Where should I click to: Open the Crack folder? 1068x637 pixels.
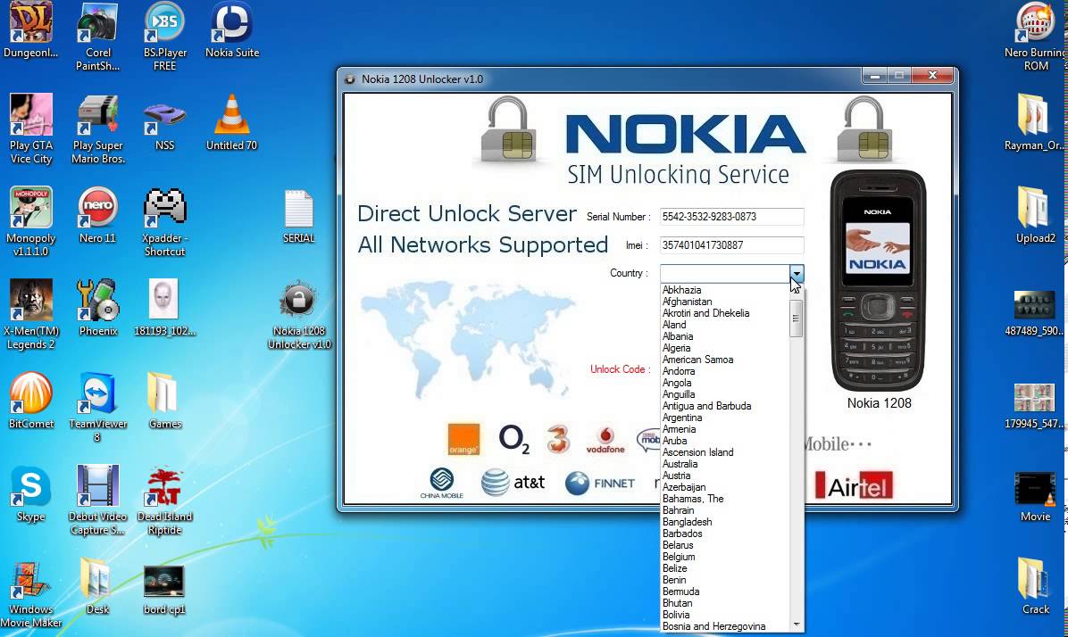tap(1035, 587)
